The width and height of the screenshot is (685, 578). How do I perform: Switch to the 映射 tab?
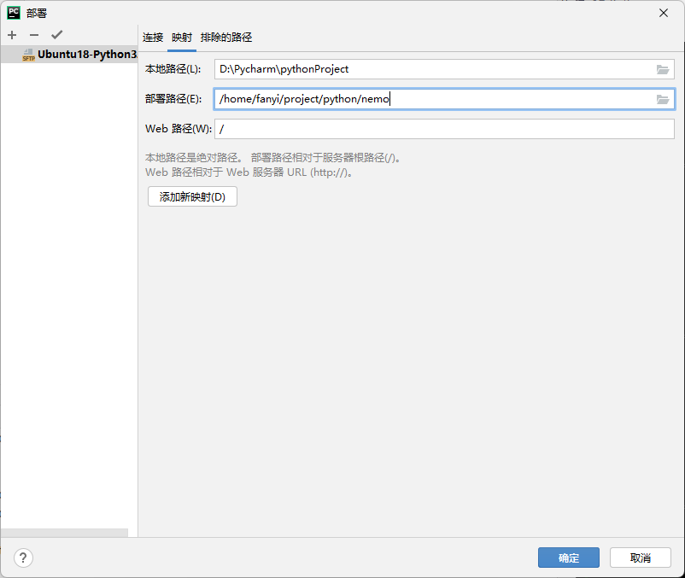(x=182, y=38)
